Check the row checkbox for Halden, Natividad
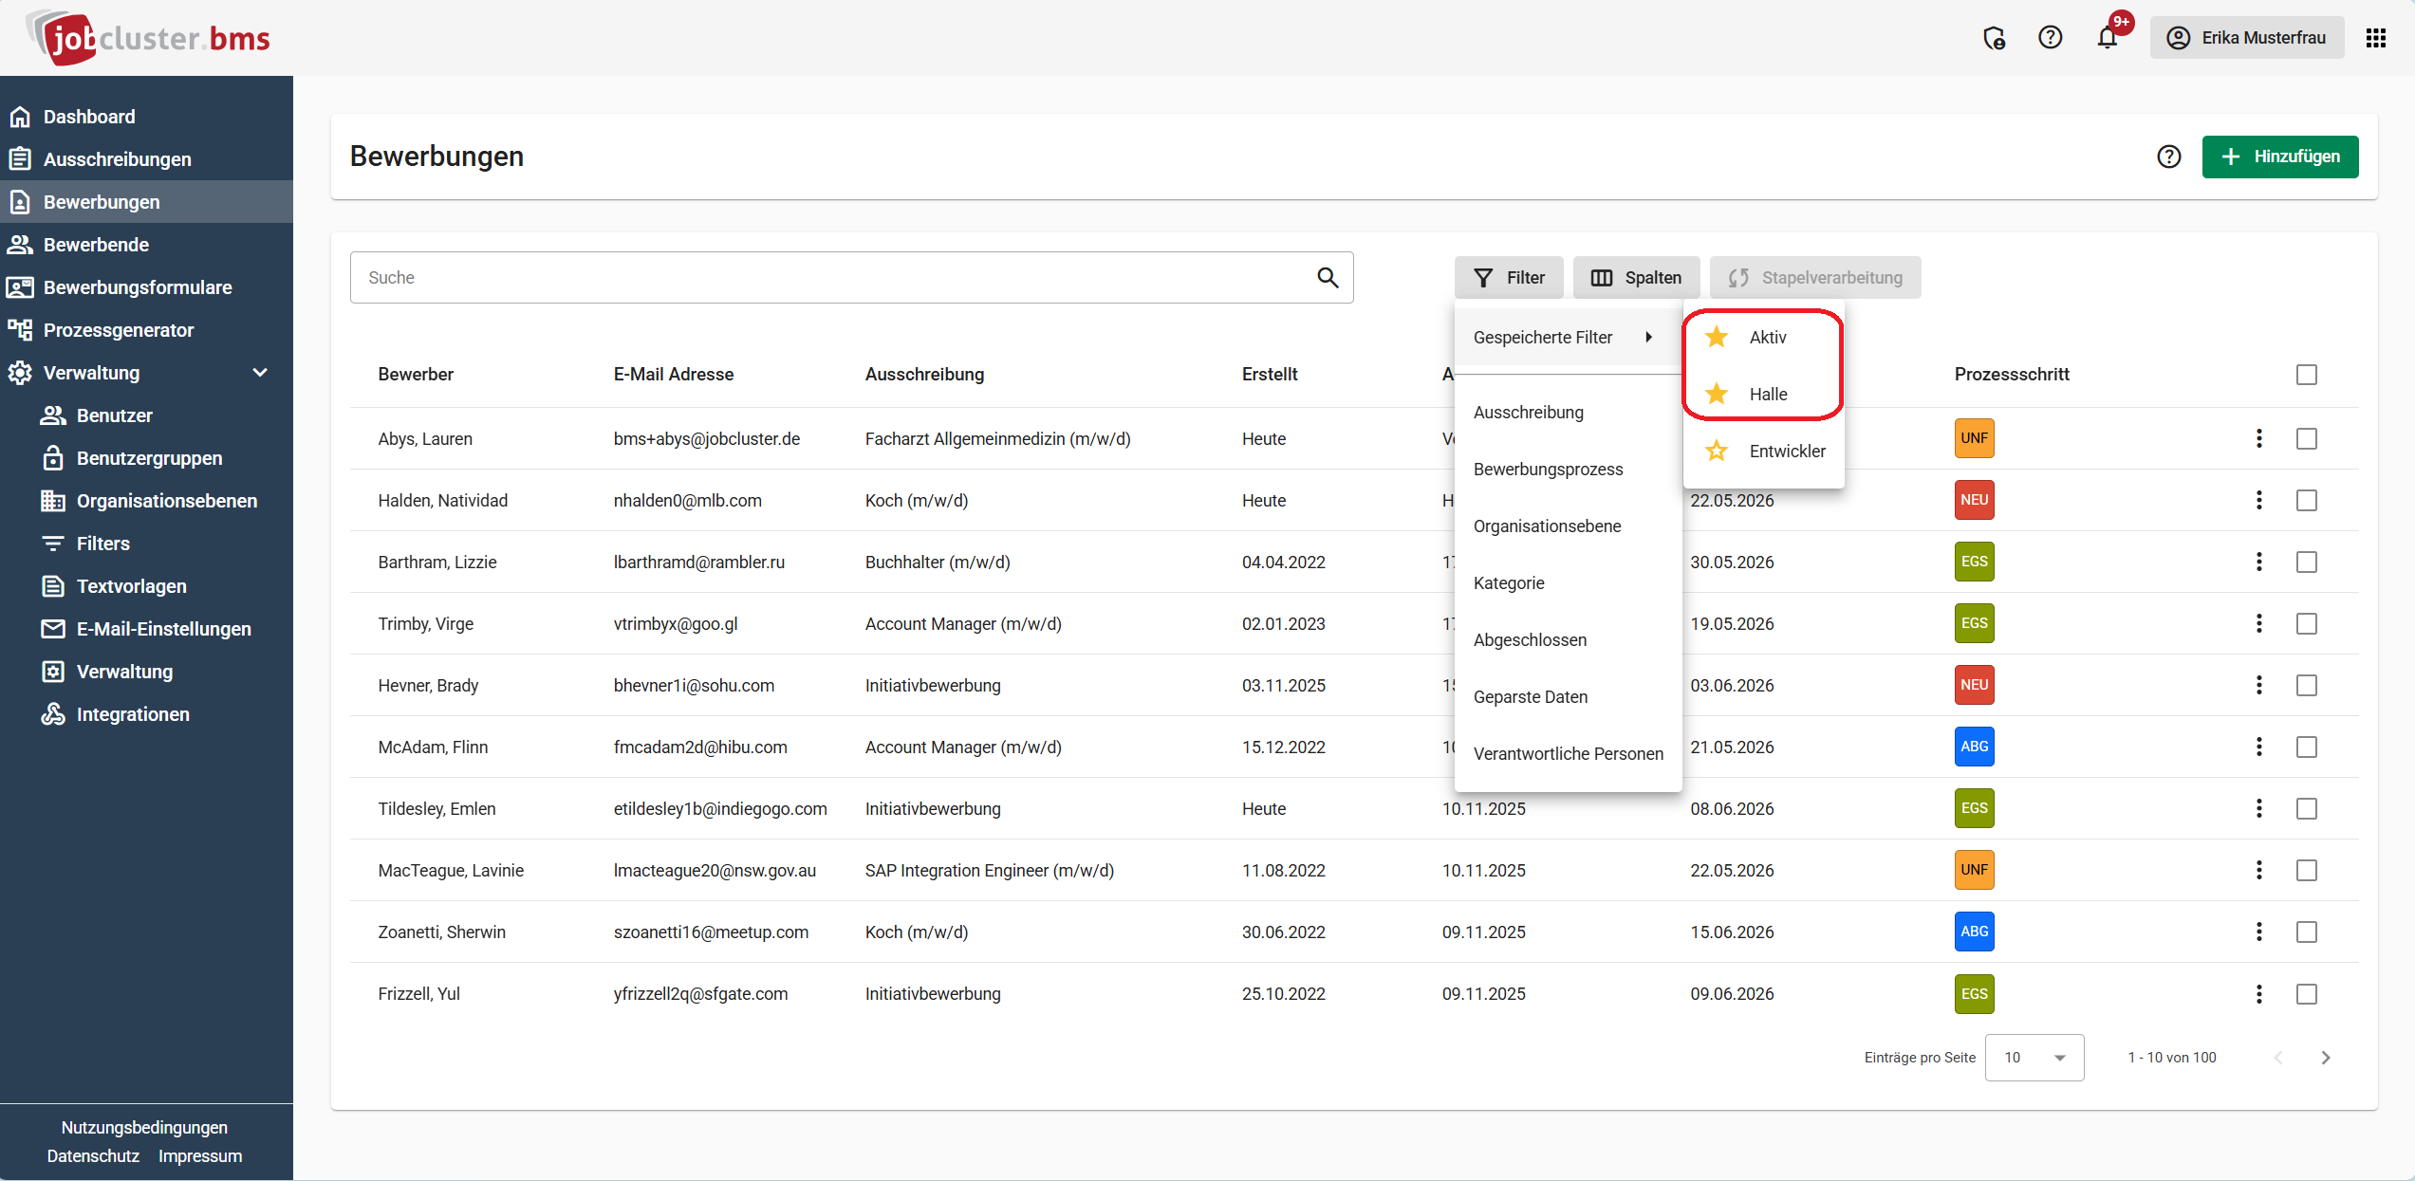Screen dimensions: 2415x1181 click(x=2307, y=500)
